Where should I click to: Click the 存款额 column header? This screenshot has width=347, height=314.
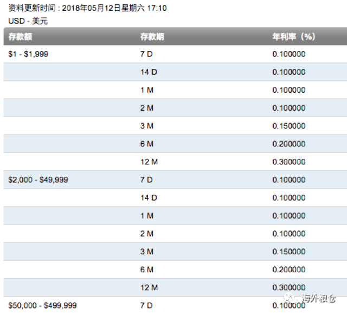(x=20, y=36)
